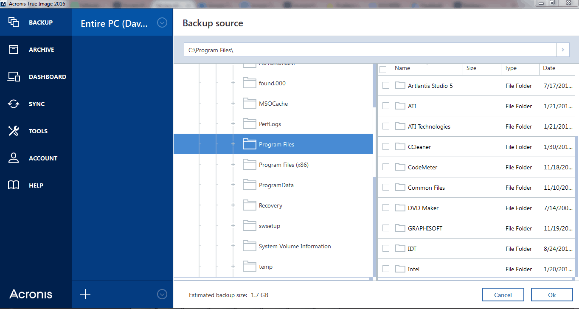Viewport: 579px width, 309px height.
Task: Open the Entire PC backup options chevron
Action: click(x=162, y=23)
